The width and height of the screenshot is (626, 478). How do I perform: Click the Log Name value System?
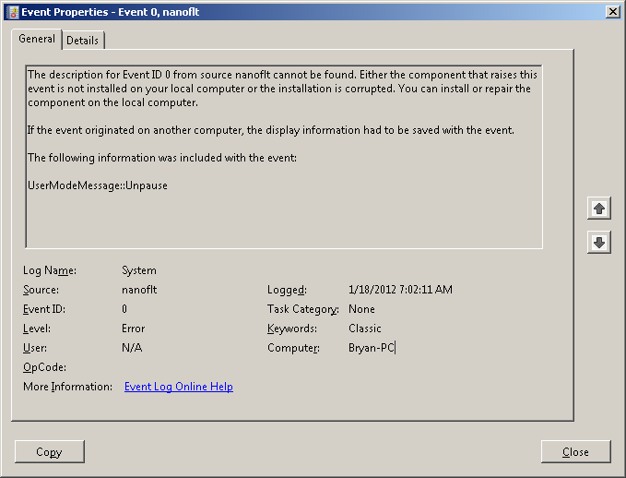pos(139,270)
